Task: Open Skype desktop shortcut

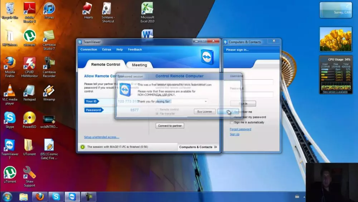Action: click(10, 120)
